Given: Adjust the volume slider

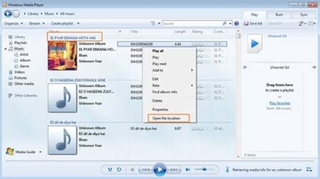Looking at the screenshot, I should pyautogui.click(x=204, y=169).
